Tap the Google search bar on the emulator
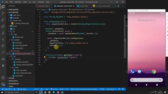Image resolution: width=168 pixels, height=94 pixels. click(146, 80)
